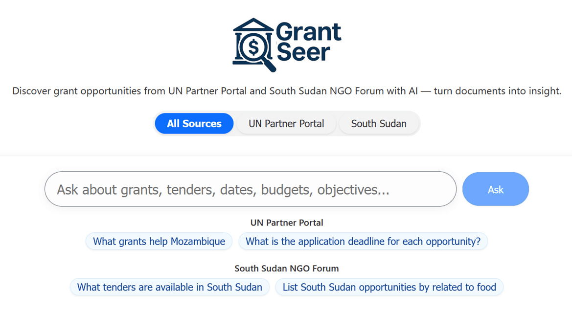The width and height of the screenshot is (572, 313).
Task: Click the divider line below the source filters
Action: (286, 156)
